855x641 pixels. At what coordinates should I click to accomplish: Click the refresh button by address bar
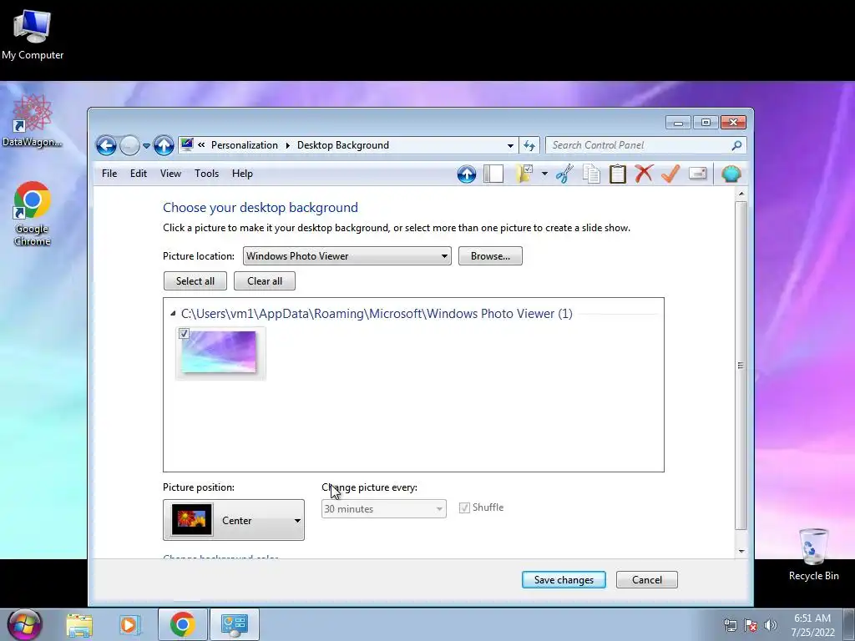tap(529, 145)
